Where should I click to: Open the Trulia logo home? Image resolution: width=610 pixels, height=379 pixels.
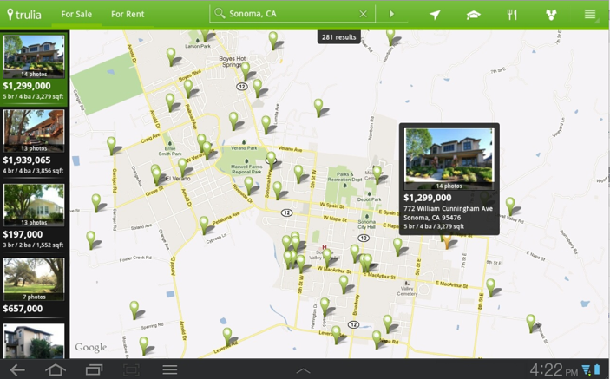coord(24,15)
